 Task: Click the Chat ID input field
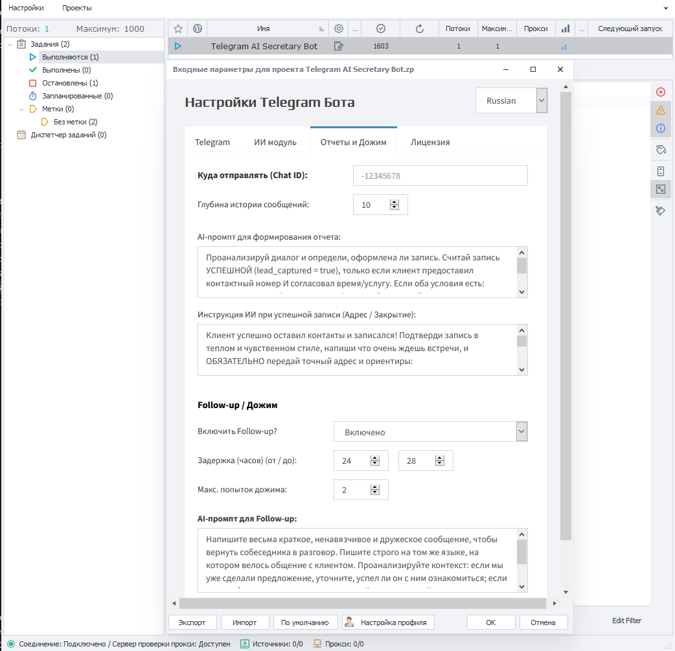tap(440, 176)
